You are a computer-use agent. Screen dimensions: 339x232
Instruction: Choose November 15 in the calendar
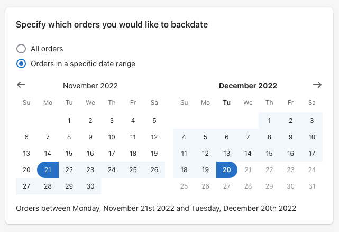pos(69,154)
